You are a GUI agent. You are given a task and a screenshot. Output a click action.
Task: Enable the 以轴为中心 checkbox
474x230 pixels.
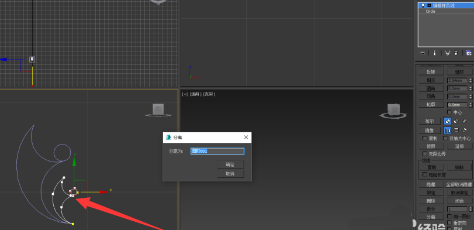[445, 138]
